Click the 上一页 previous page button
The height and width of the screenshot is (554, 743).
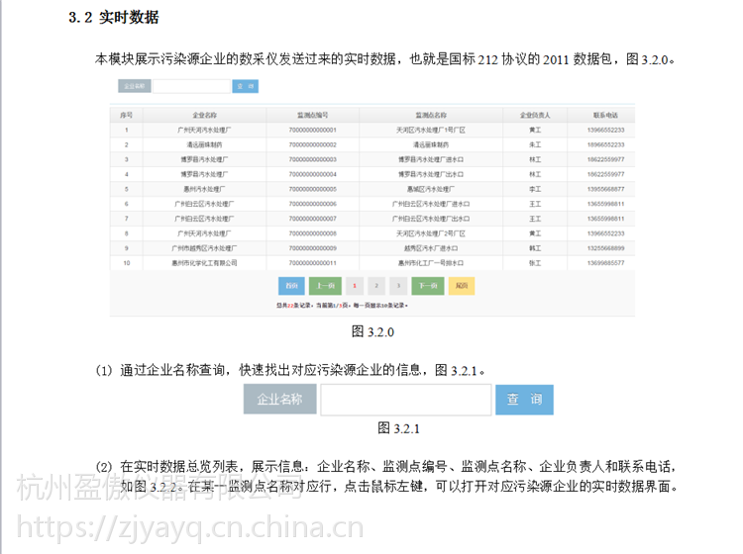323,286
